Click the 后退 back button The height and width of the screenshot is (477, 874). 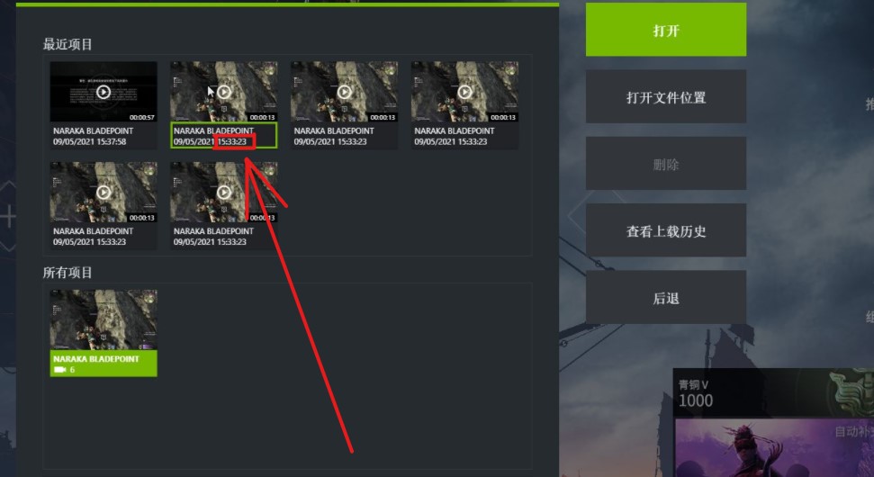tap(665, 297)
